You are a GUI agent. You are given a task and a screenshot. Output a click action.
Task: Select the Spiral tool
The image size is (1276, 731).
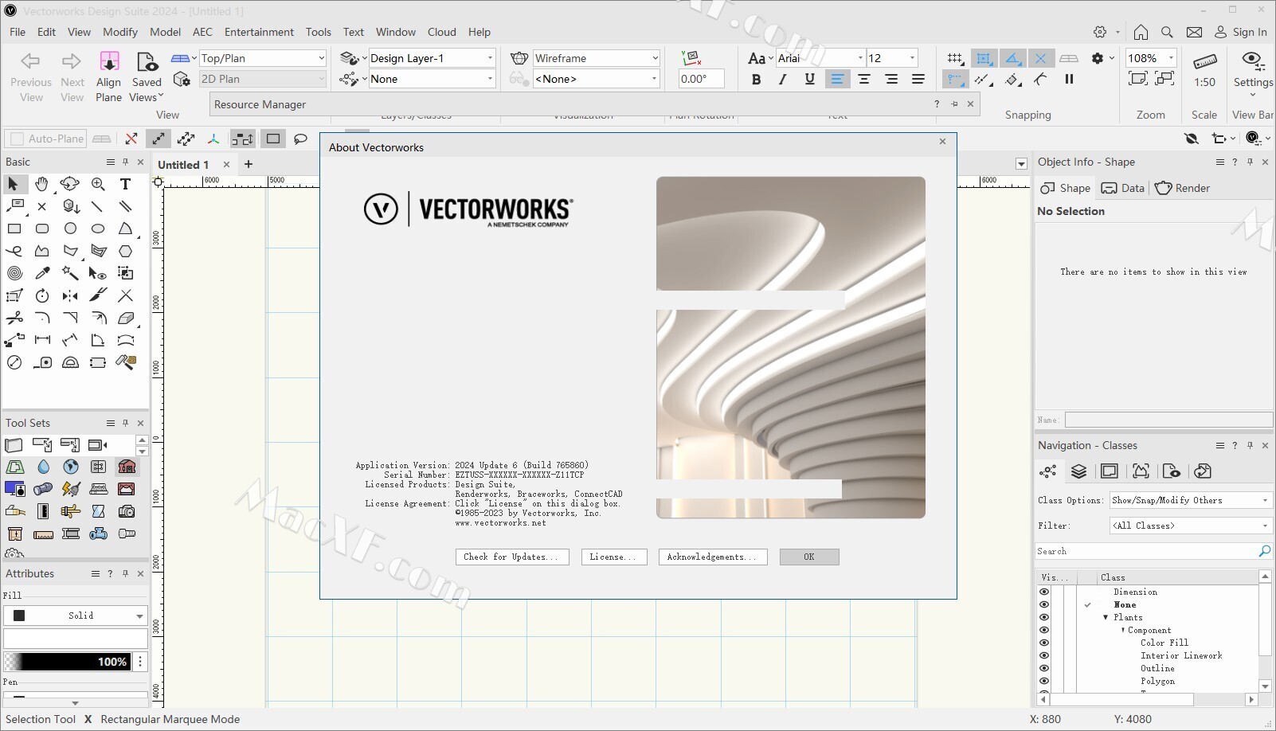coord(14,273)
